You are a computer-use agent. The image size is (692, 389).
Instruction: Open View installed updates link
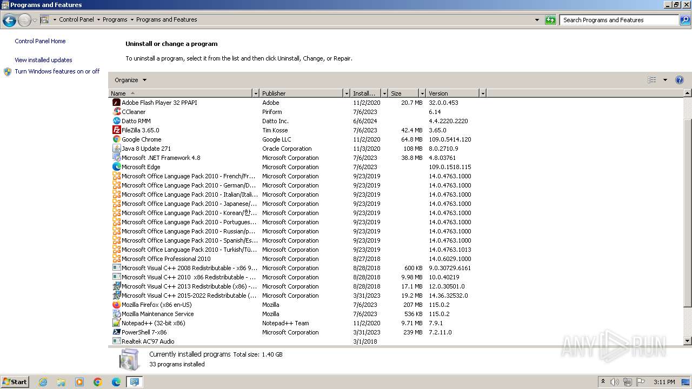pyautogui.click(x=43, y=60)
